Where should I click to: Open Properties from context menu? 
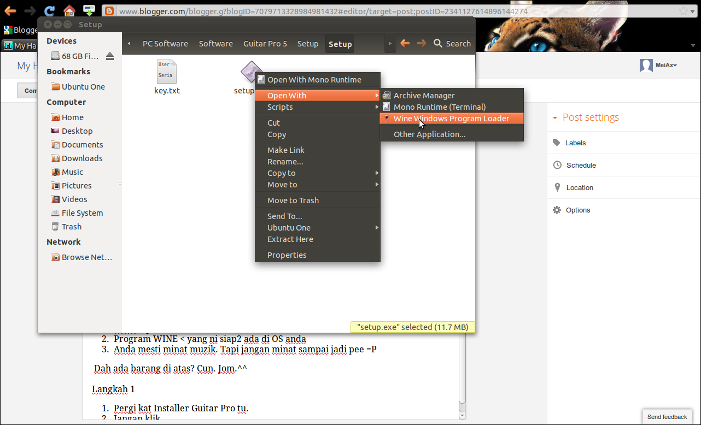click(x=318, y=255)
